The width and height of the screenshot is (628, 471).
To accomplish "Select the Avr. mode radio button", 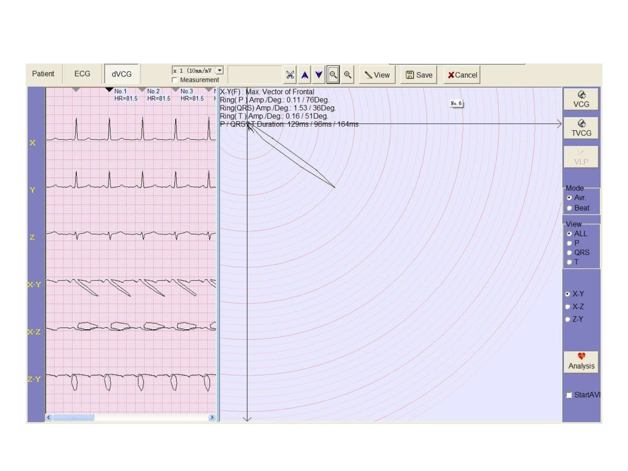I will point(569,198).
